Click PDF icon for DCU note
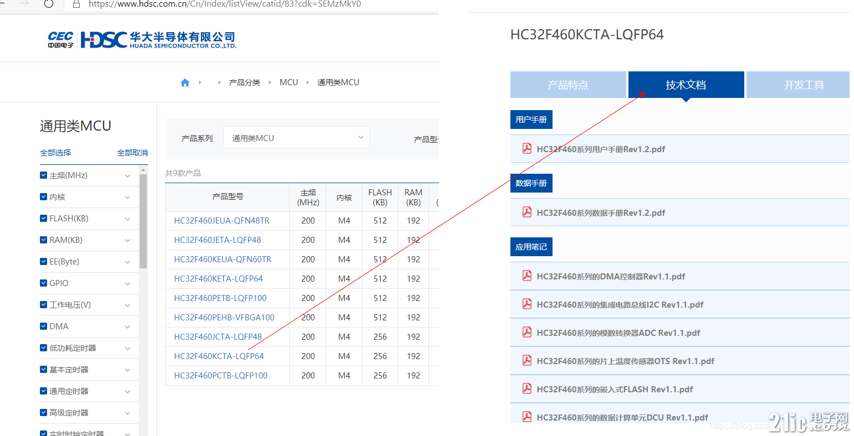 (527, 417)
